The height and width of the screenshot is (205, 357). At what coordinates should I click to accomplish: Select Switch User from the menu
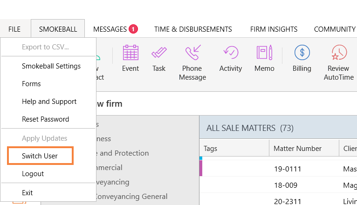48,156
